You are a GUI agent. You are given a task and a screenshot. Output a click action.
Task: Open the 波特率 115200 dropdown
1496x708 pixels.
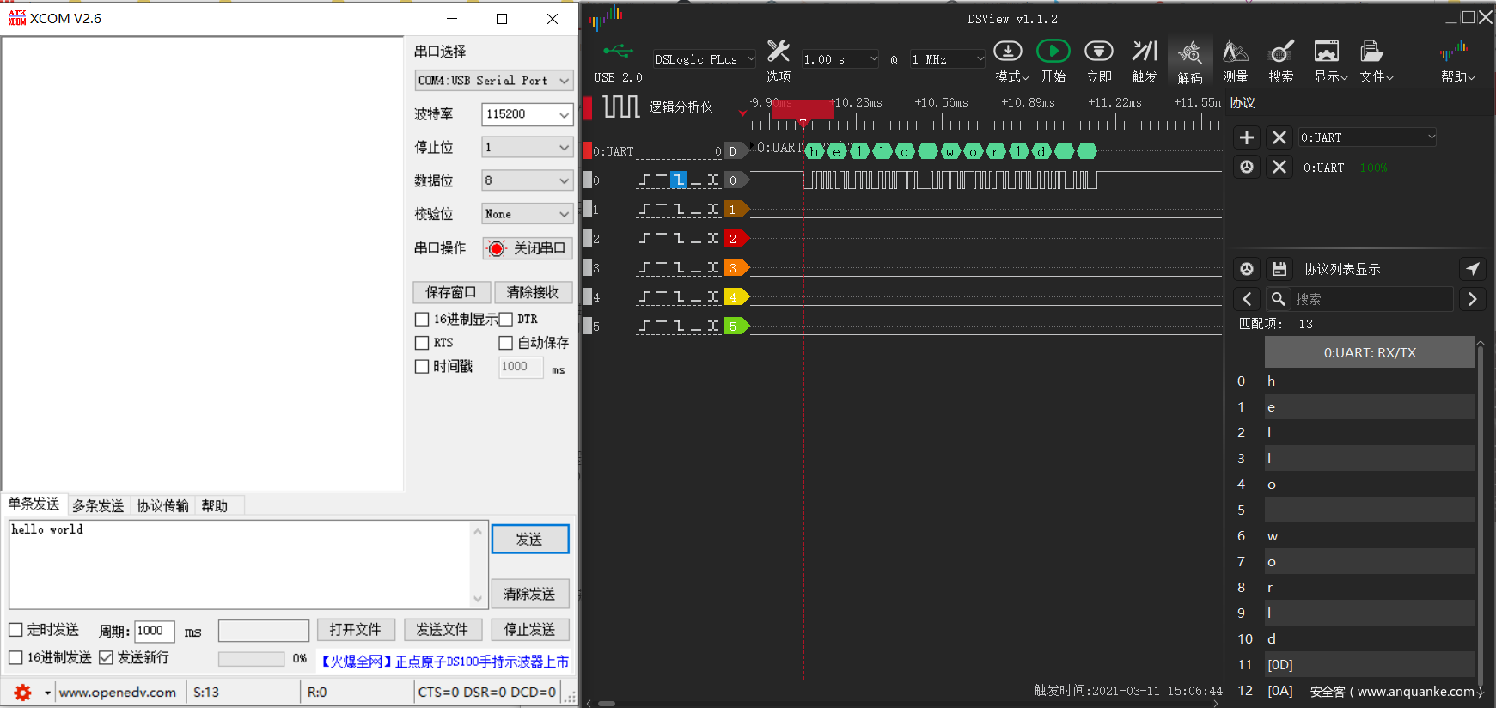pyautogui.click(x=527, y=114)
